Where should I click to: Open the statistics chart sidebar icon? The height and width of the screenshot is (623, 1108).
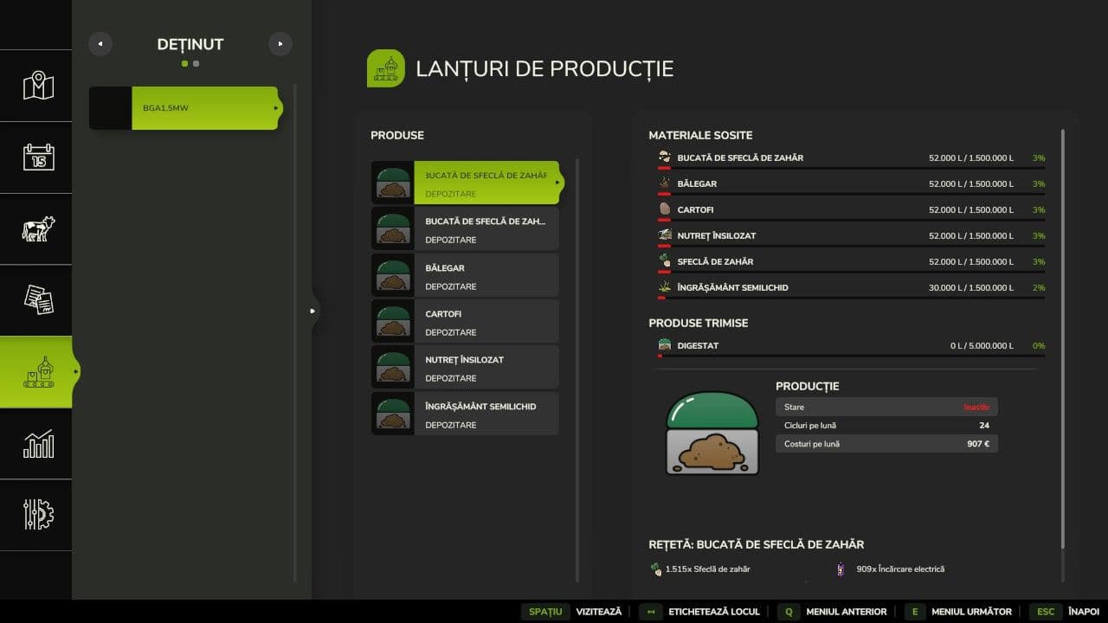(x=38, y=444)
